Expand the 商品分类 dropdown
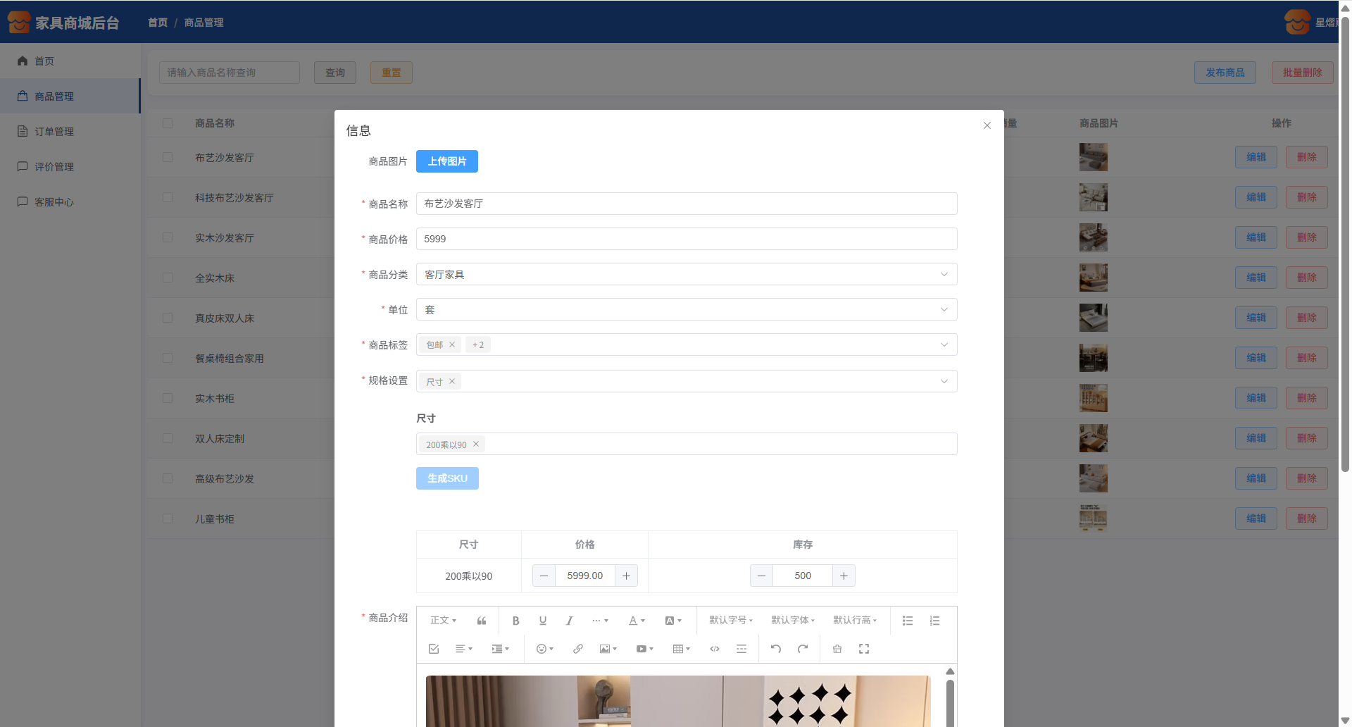The image size is (1352, 727). (686, 274)
